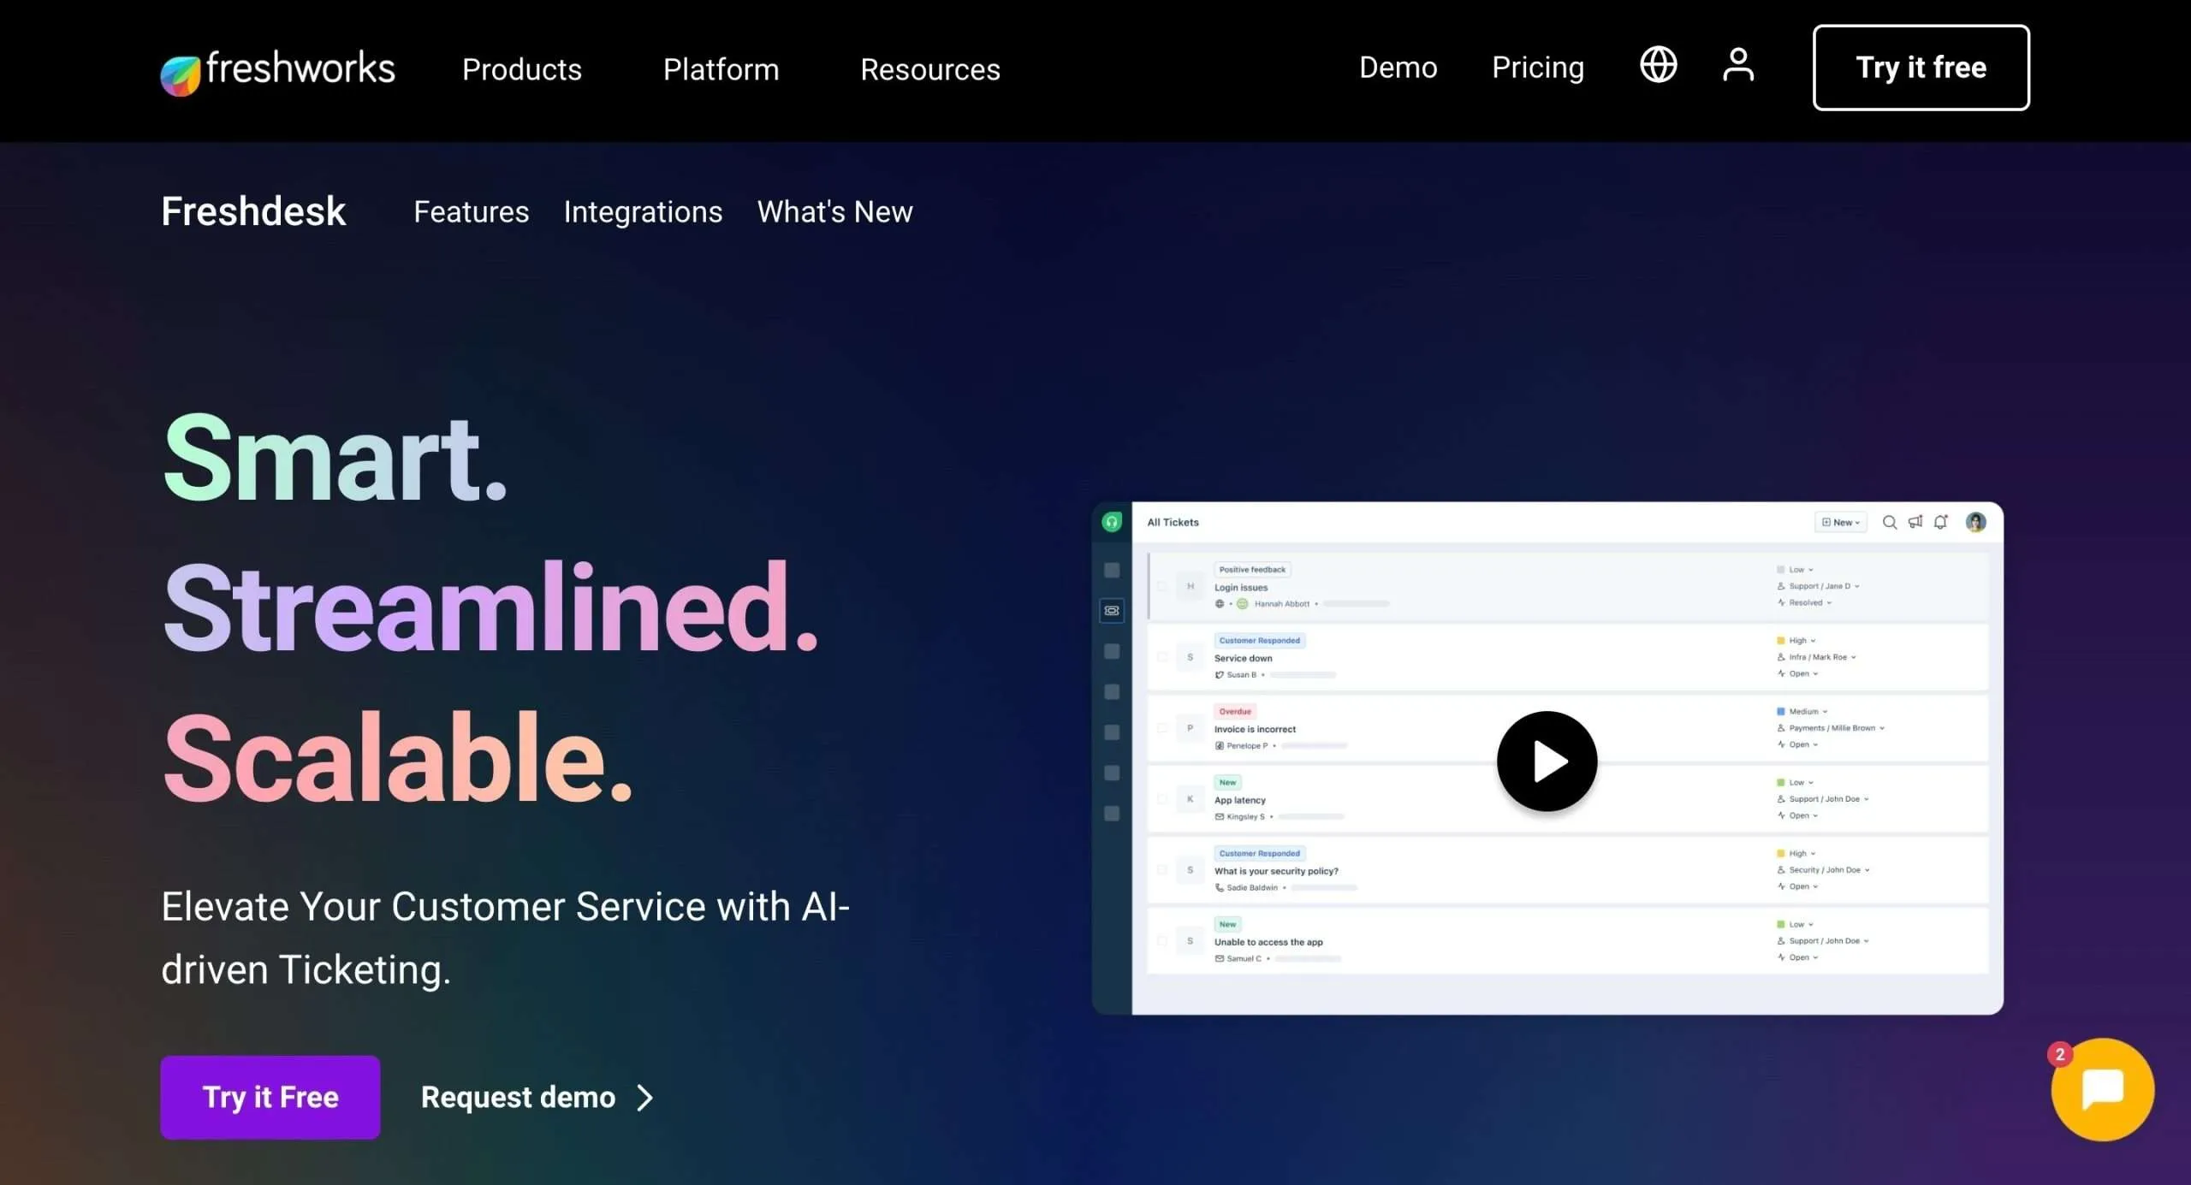Viewport: 2191px width, 1185px height.
Task: Select the tickets icon in the preview sidebar
Action: point(1111,610)
